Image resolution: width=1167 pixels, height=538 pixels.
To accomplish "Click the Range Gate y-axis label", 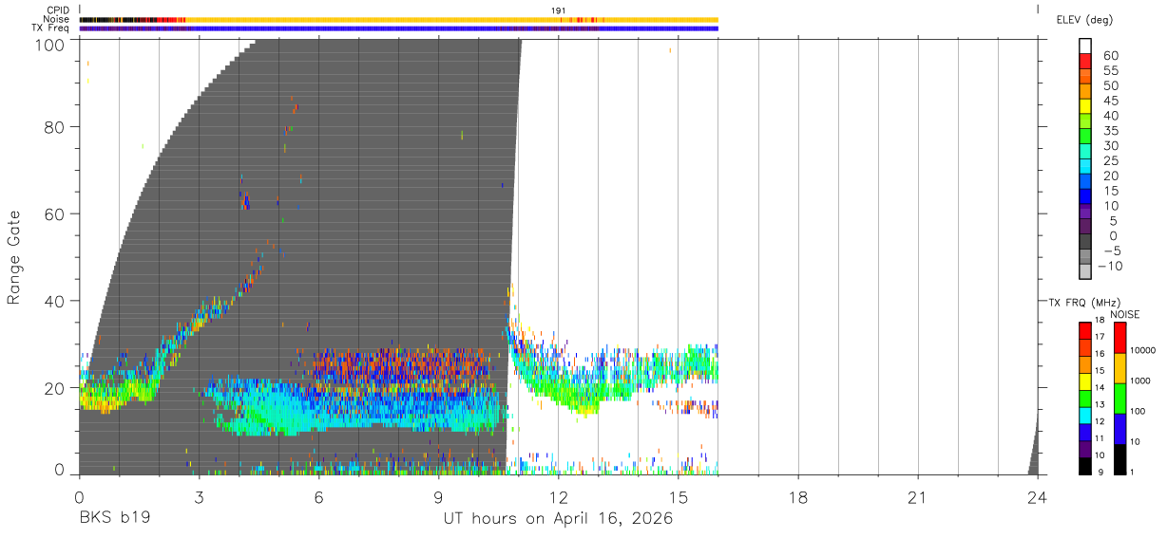I will pos(13,258).
